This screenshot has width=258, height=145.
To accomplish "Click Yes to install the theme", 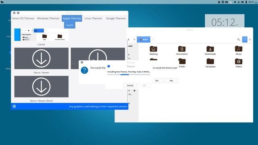I will [x=171, y=81].
